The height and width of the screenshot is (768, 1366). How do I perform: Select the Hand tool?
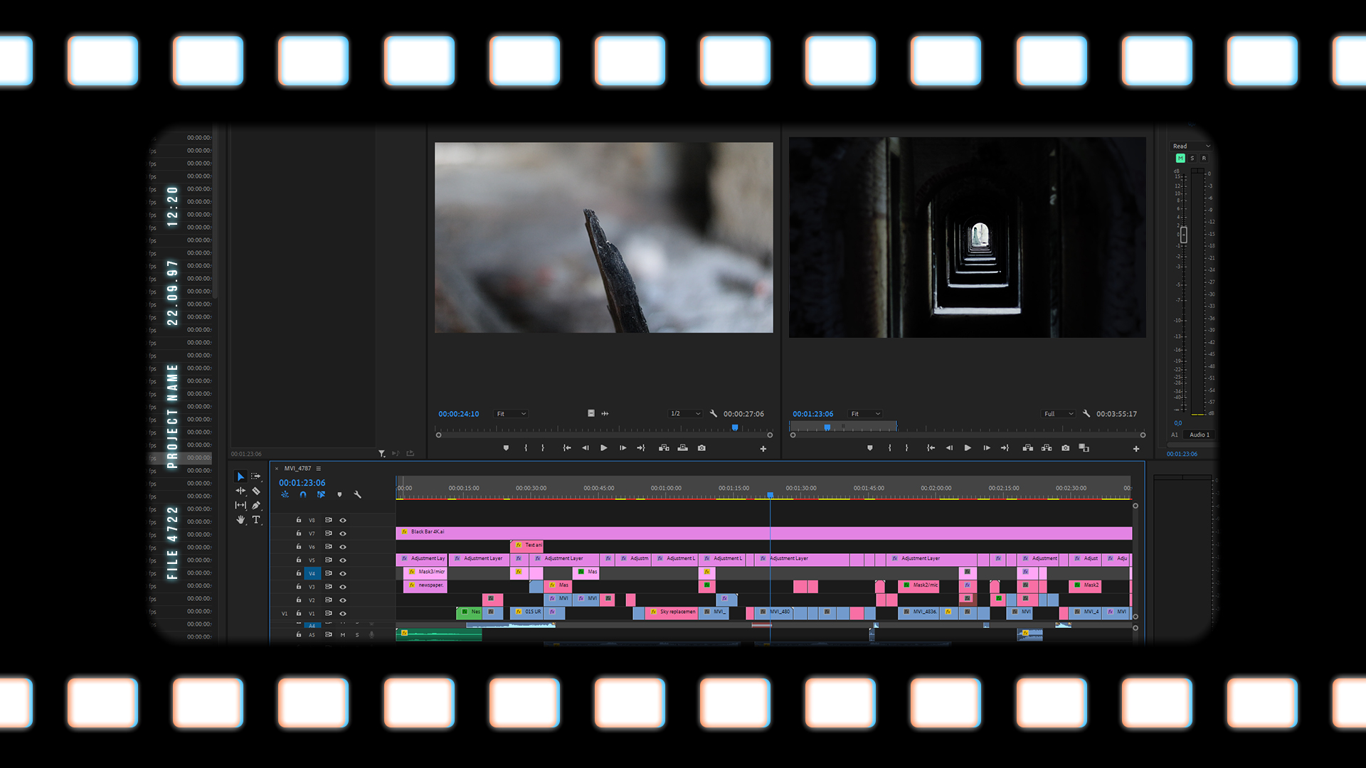[240, 520]
